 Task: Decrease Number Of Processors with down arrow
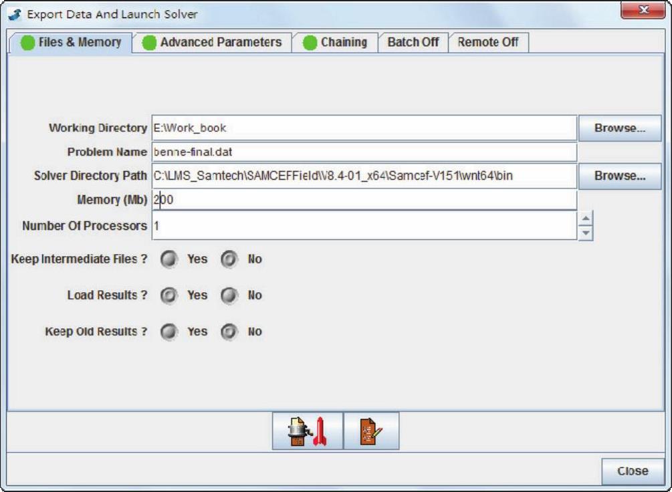click(x=585, y=233)
